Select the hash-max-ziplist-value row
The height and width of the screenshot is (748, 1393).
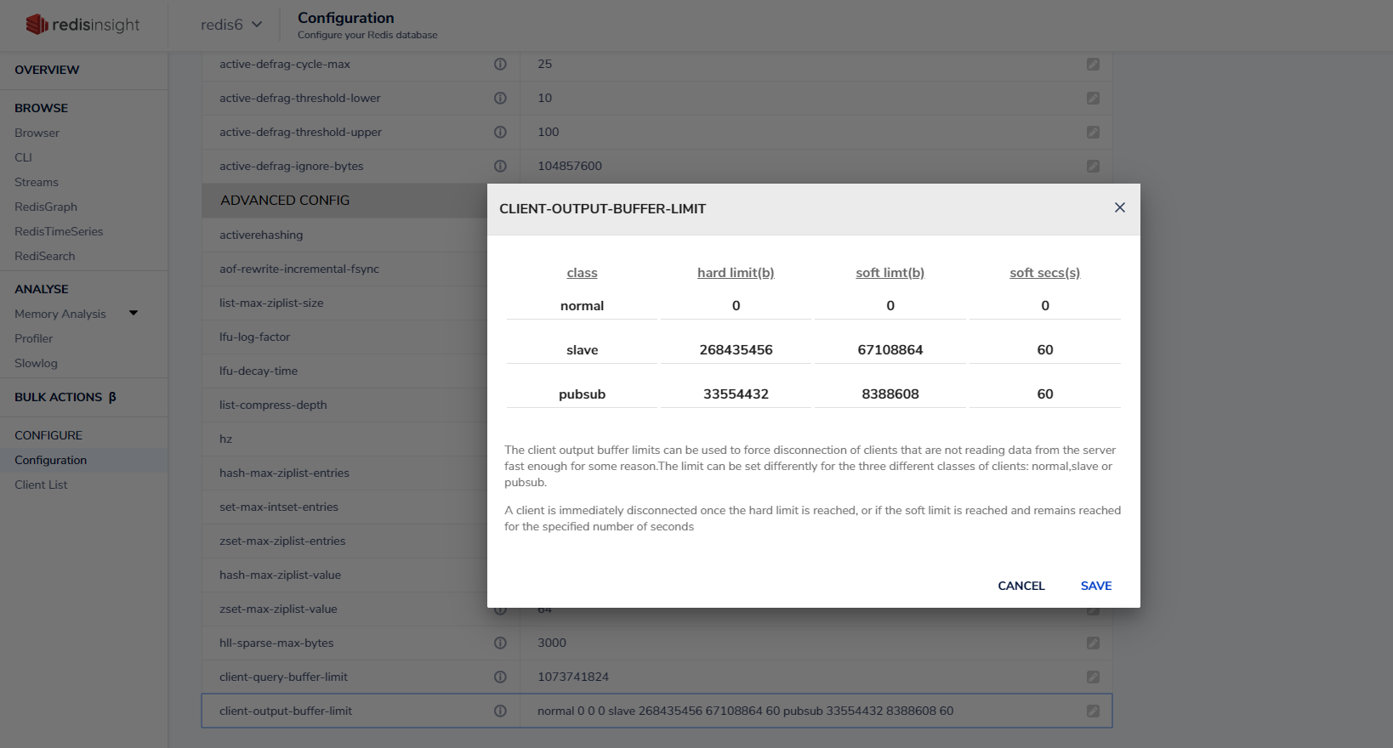tap(344, 575)
